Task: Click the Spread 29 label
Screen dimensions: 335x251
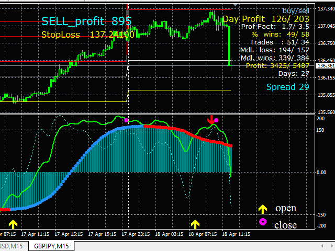Action: [x=287, y=87]
